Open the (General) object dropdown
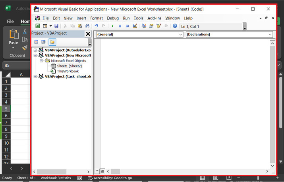The height and width of the screenshot is (182, 284). pos(140,35)
